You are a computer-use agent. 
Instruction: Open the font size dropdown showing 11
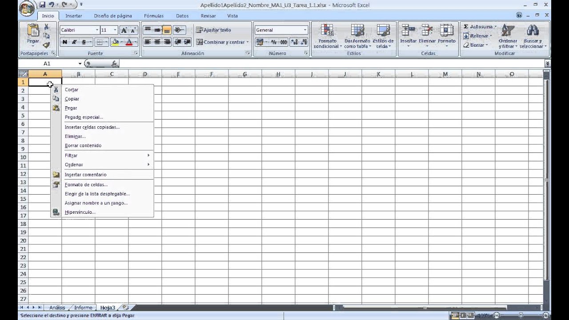click(x=115, y=30)
